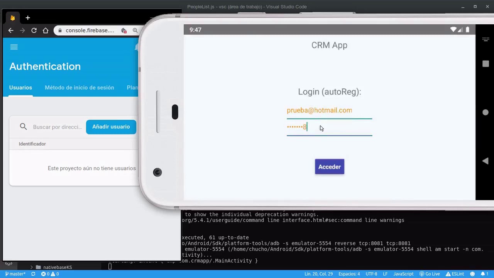Viewport: 494px width, 278px height.
Task: Click the feedback smiley icon in status bar
Action: click(x=472, y=274)
